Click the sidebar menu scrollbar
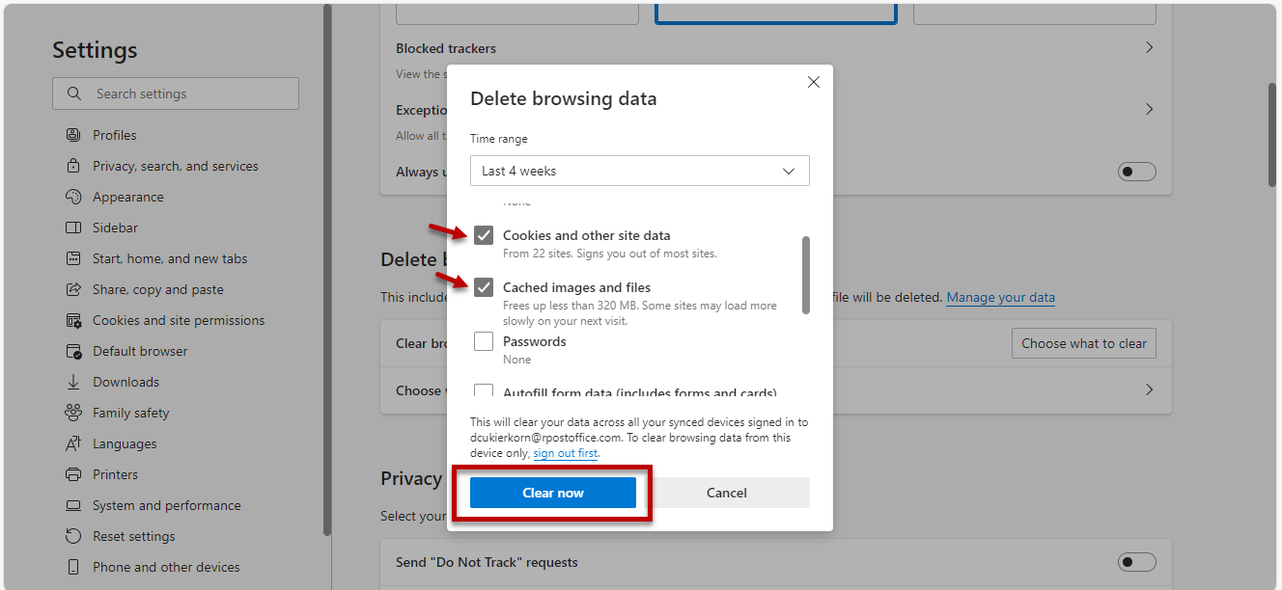The image size is (1282, 590). 327,270
